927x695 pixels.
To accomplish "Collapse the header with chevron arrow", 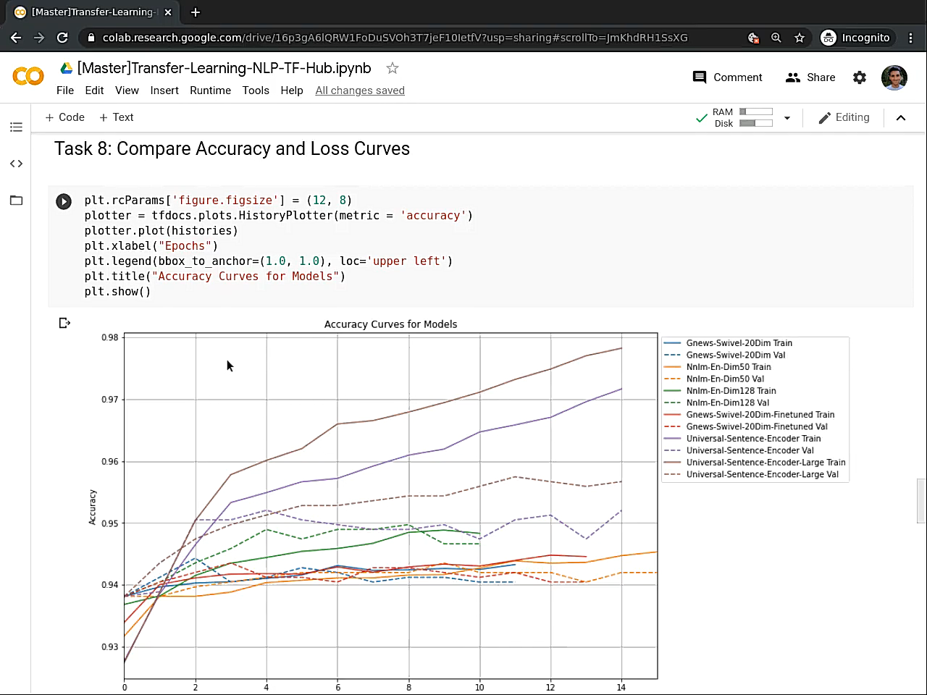I will click(901, 118).
